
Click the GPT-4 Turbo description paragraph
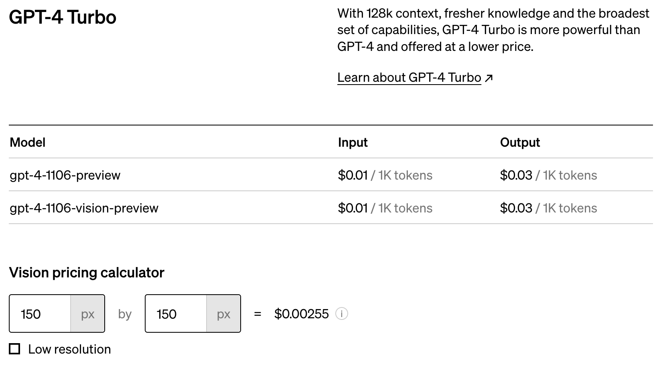(x=493, y=30)
